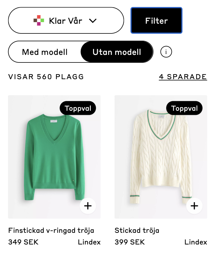212x253 pixels.
Task: Open the Stickad tröja product title
Action: tap(137, 230)
